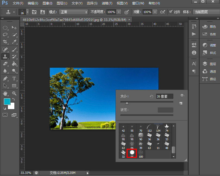The image size is (220, 176).
Task: Open the 图像(I) menu
Action: point(48,3)
